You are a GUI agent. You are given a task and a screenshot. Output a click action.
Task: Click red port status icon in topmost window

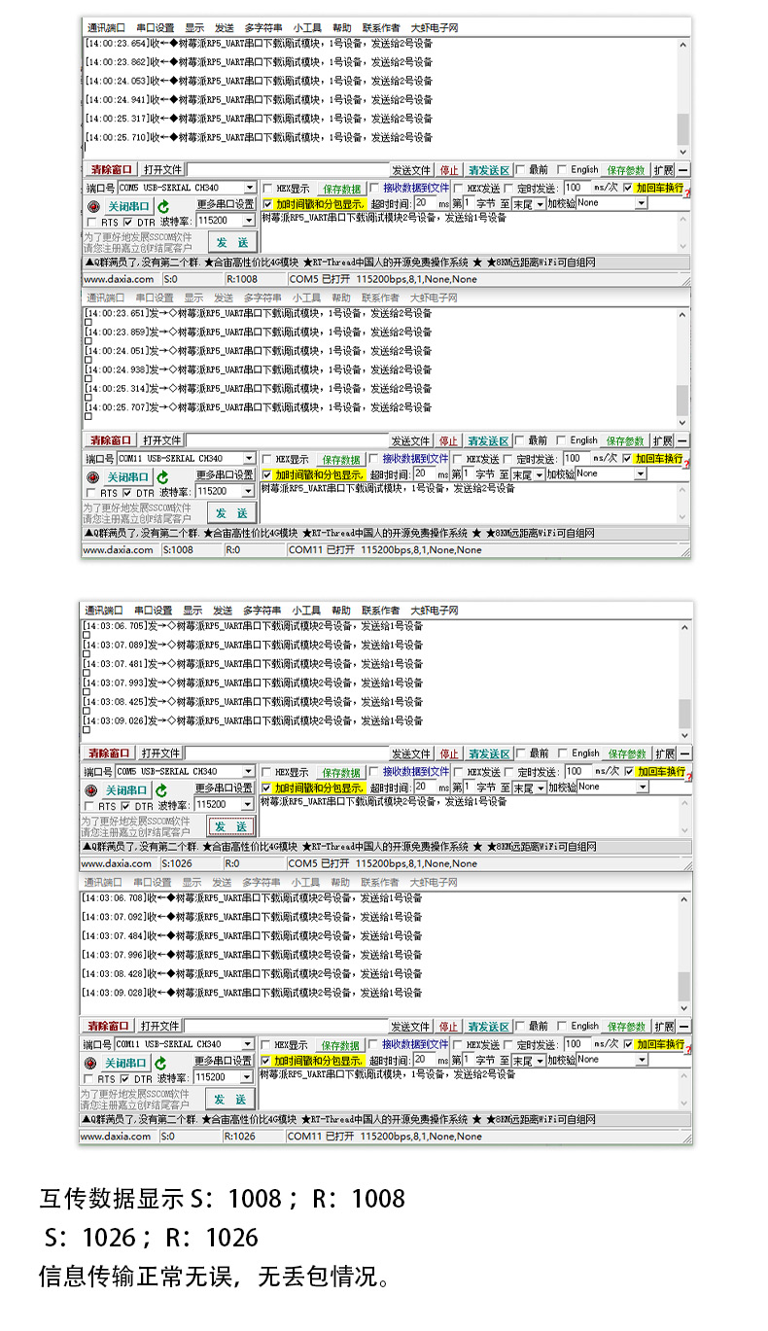tap(93, 206)
